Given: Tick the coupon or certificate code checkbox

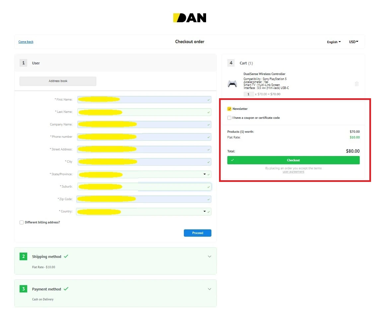Looking at the screenshot, I should pos(229,118).
